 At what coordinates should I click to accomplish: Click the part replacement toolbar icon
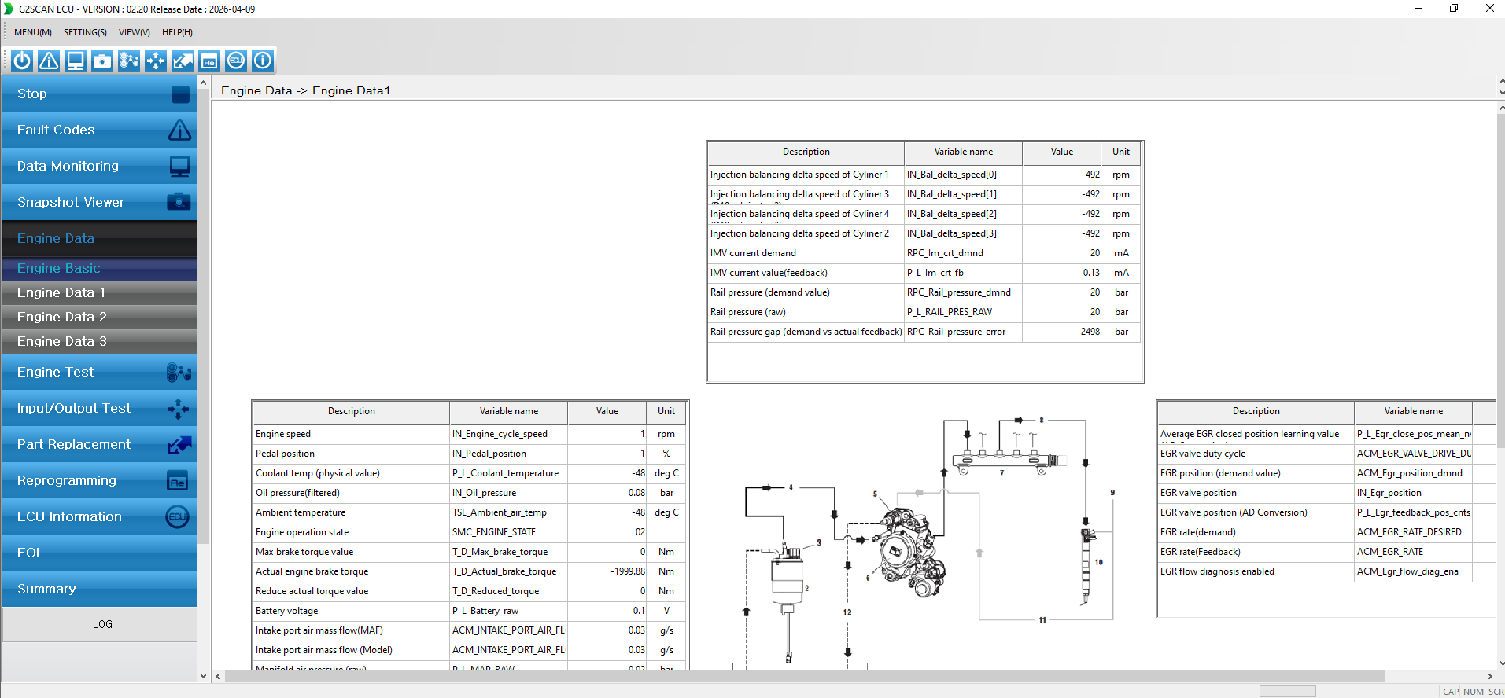click(183, 61)
